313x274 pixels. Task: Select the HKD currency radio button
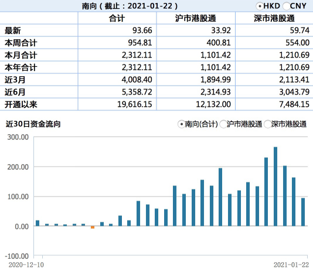tap(260, 6)
